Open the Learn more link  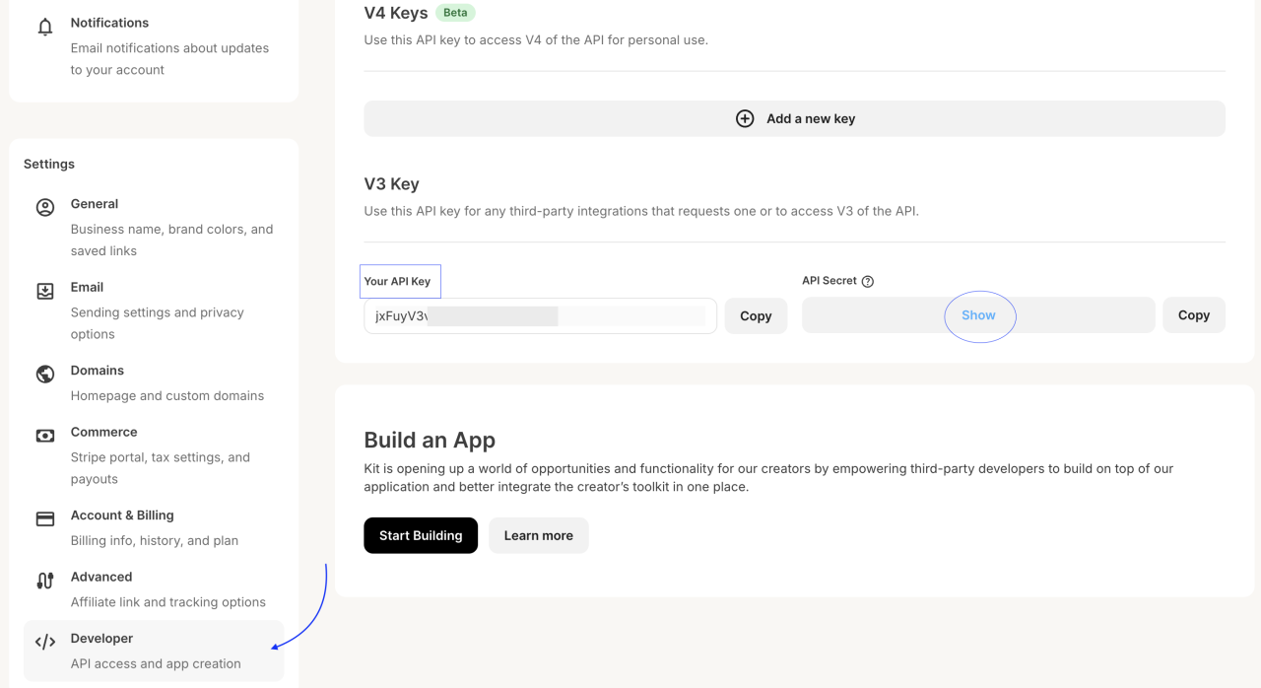538,535
